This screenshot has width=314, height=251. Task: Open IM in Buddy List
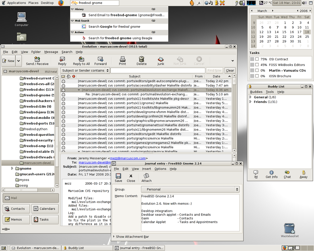pyautogui.click(x=256, y=174)
